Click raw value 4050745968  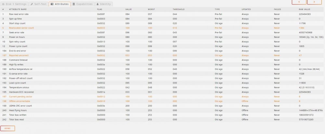pos(305,32)
